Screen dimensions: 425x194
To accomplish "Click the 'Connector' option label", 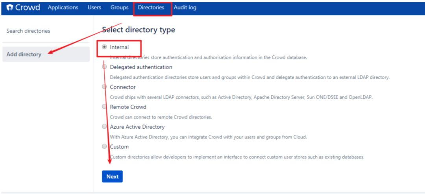I will 123,87.
